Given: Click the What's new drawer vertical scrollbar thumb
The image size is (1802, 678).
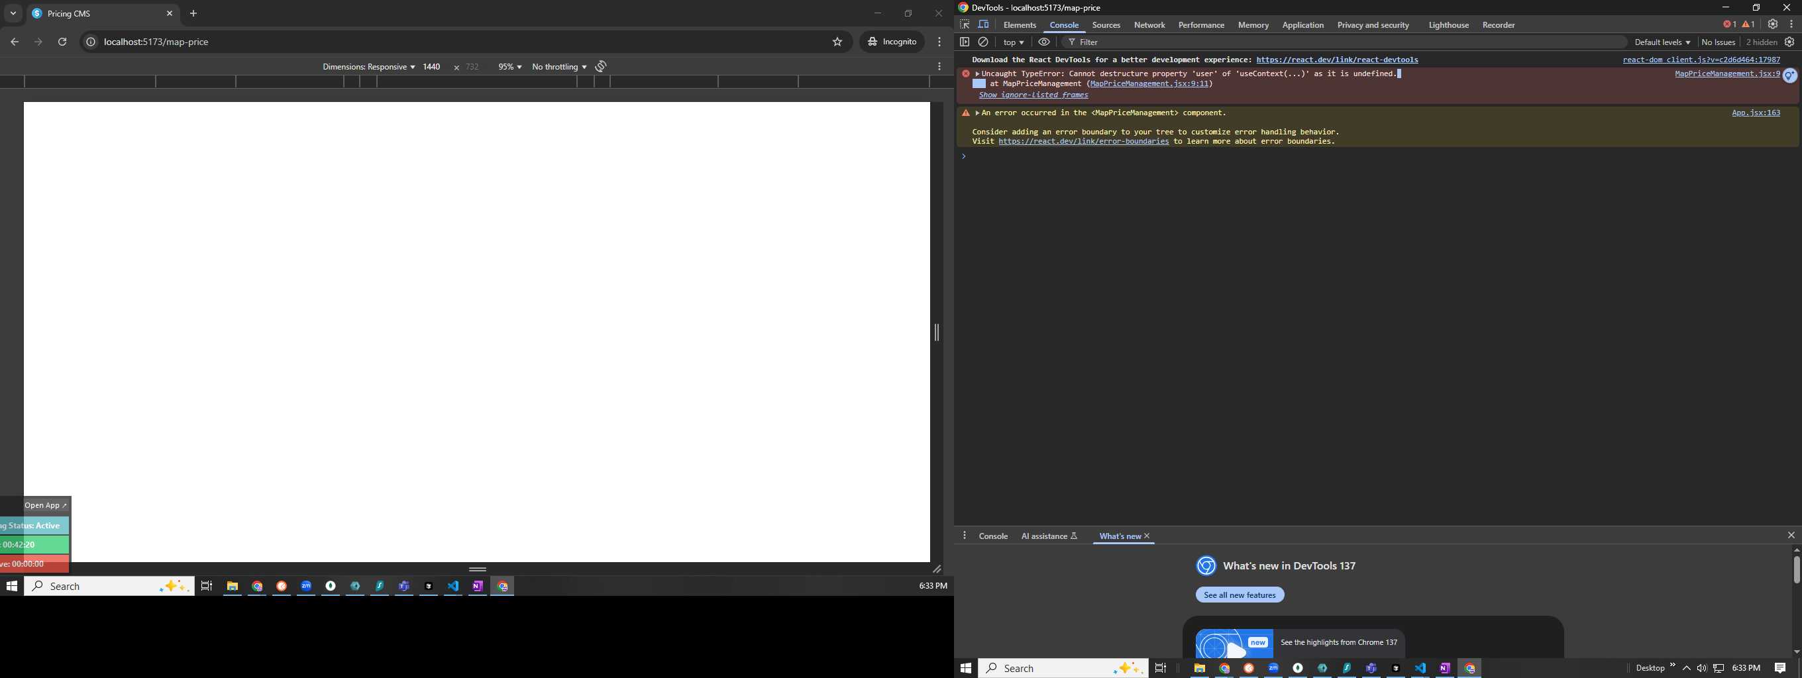Looking at the screenshot, I should click(x=1795, y=569).
